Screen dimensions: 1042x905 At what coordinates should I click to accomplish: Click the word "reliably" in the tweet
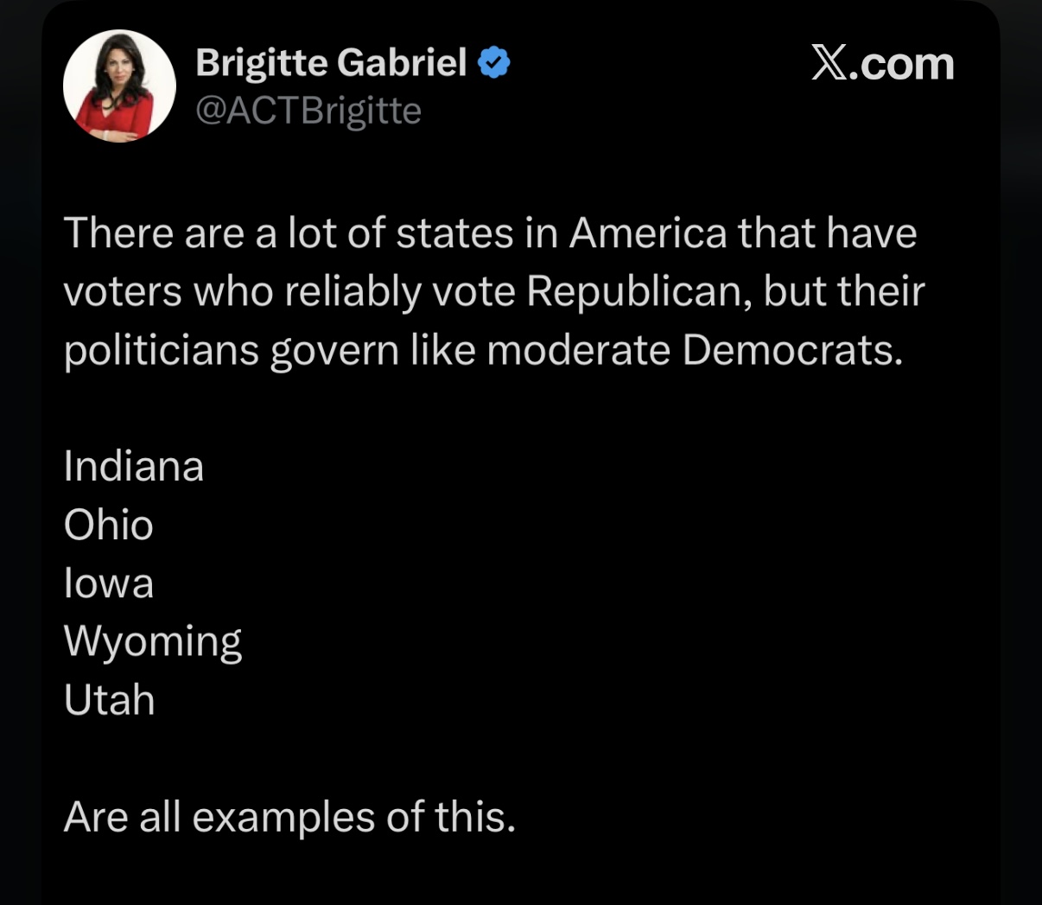[x=352, y=292]
